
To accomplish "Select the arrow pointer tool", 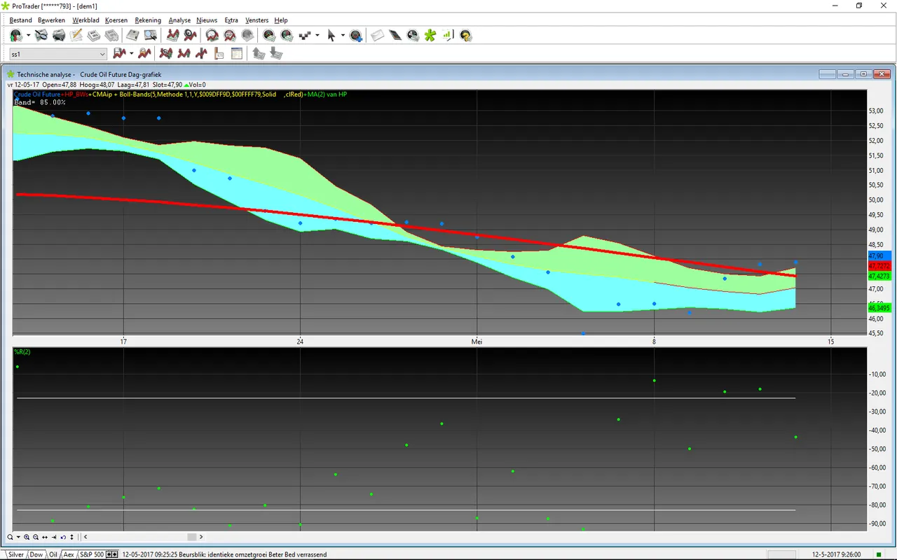I will pyautogui.click(x=331, y=35).
